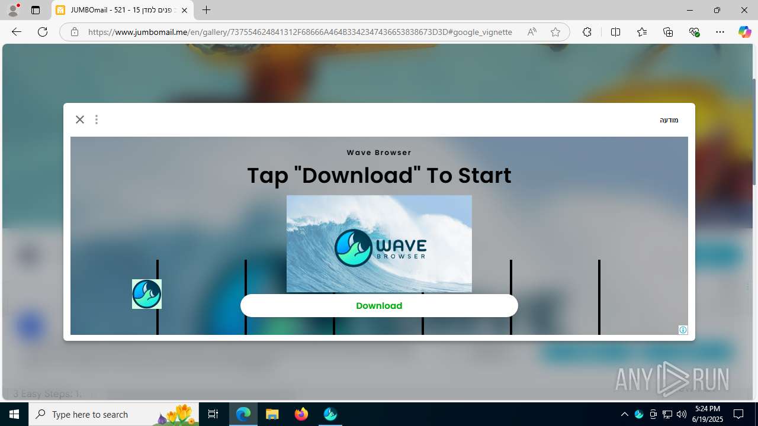Click the "מודעה" ad label
Screen dimensions: 758x426
pyautogui.click(x=669, y=120)
